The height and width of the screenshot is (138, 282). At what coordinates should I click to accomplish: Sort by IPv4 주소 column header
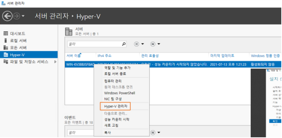pyautogui.click(x=104, y=56)
